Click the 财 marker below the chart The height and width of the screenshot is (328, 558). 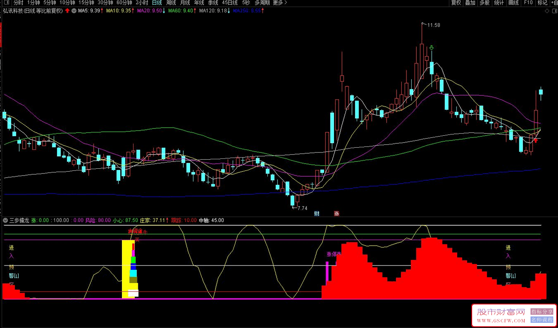point(317,213)
